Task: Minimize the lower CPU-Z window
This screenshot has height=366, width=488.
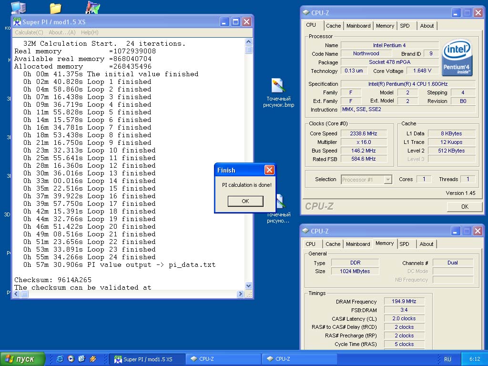Action: 456,231
